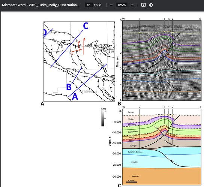The width and height of the screenshot is (204, 187).
Task: Click the Arbuckle layer label
Action: tap(134, 162)
